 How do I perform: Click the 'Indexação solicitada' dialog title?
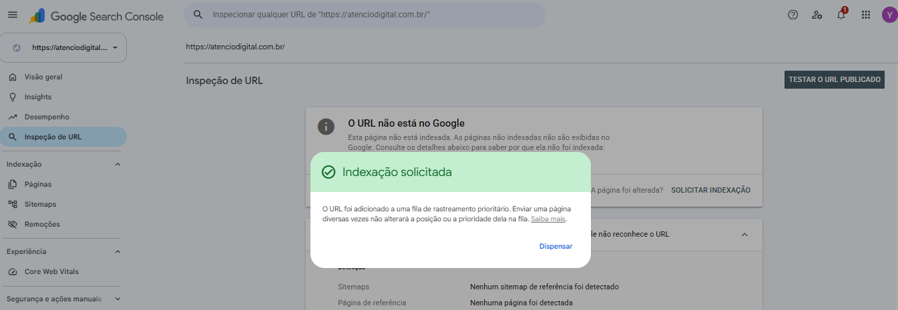(397, 172)
